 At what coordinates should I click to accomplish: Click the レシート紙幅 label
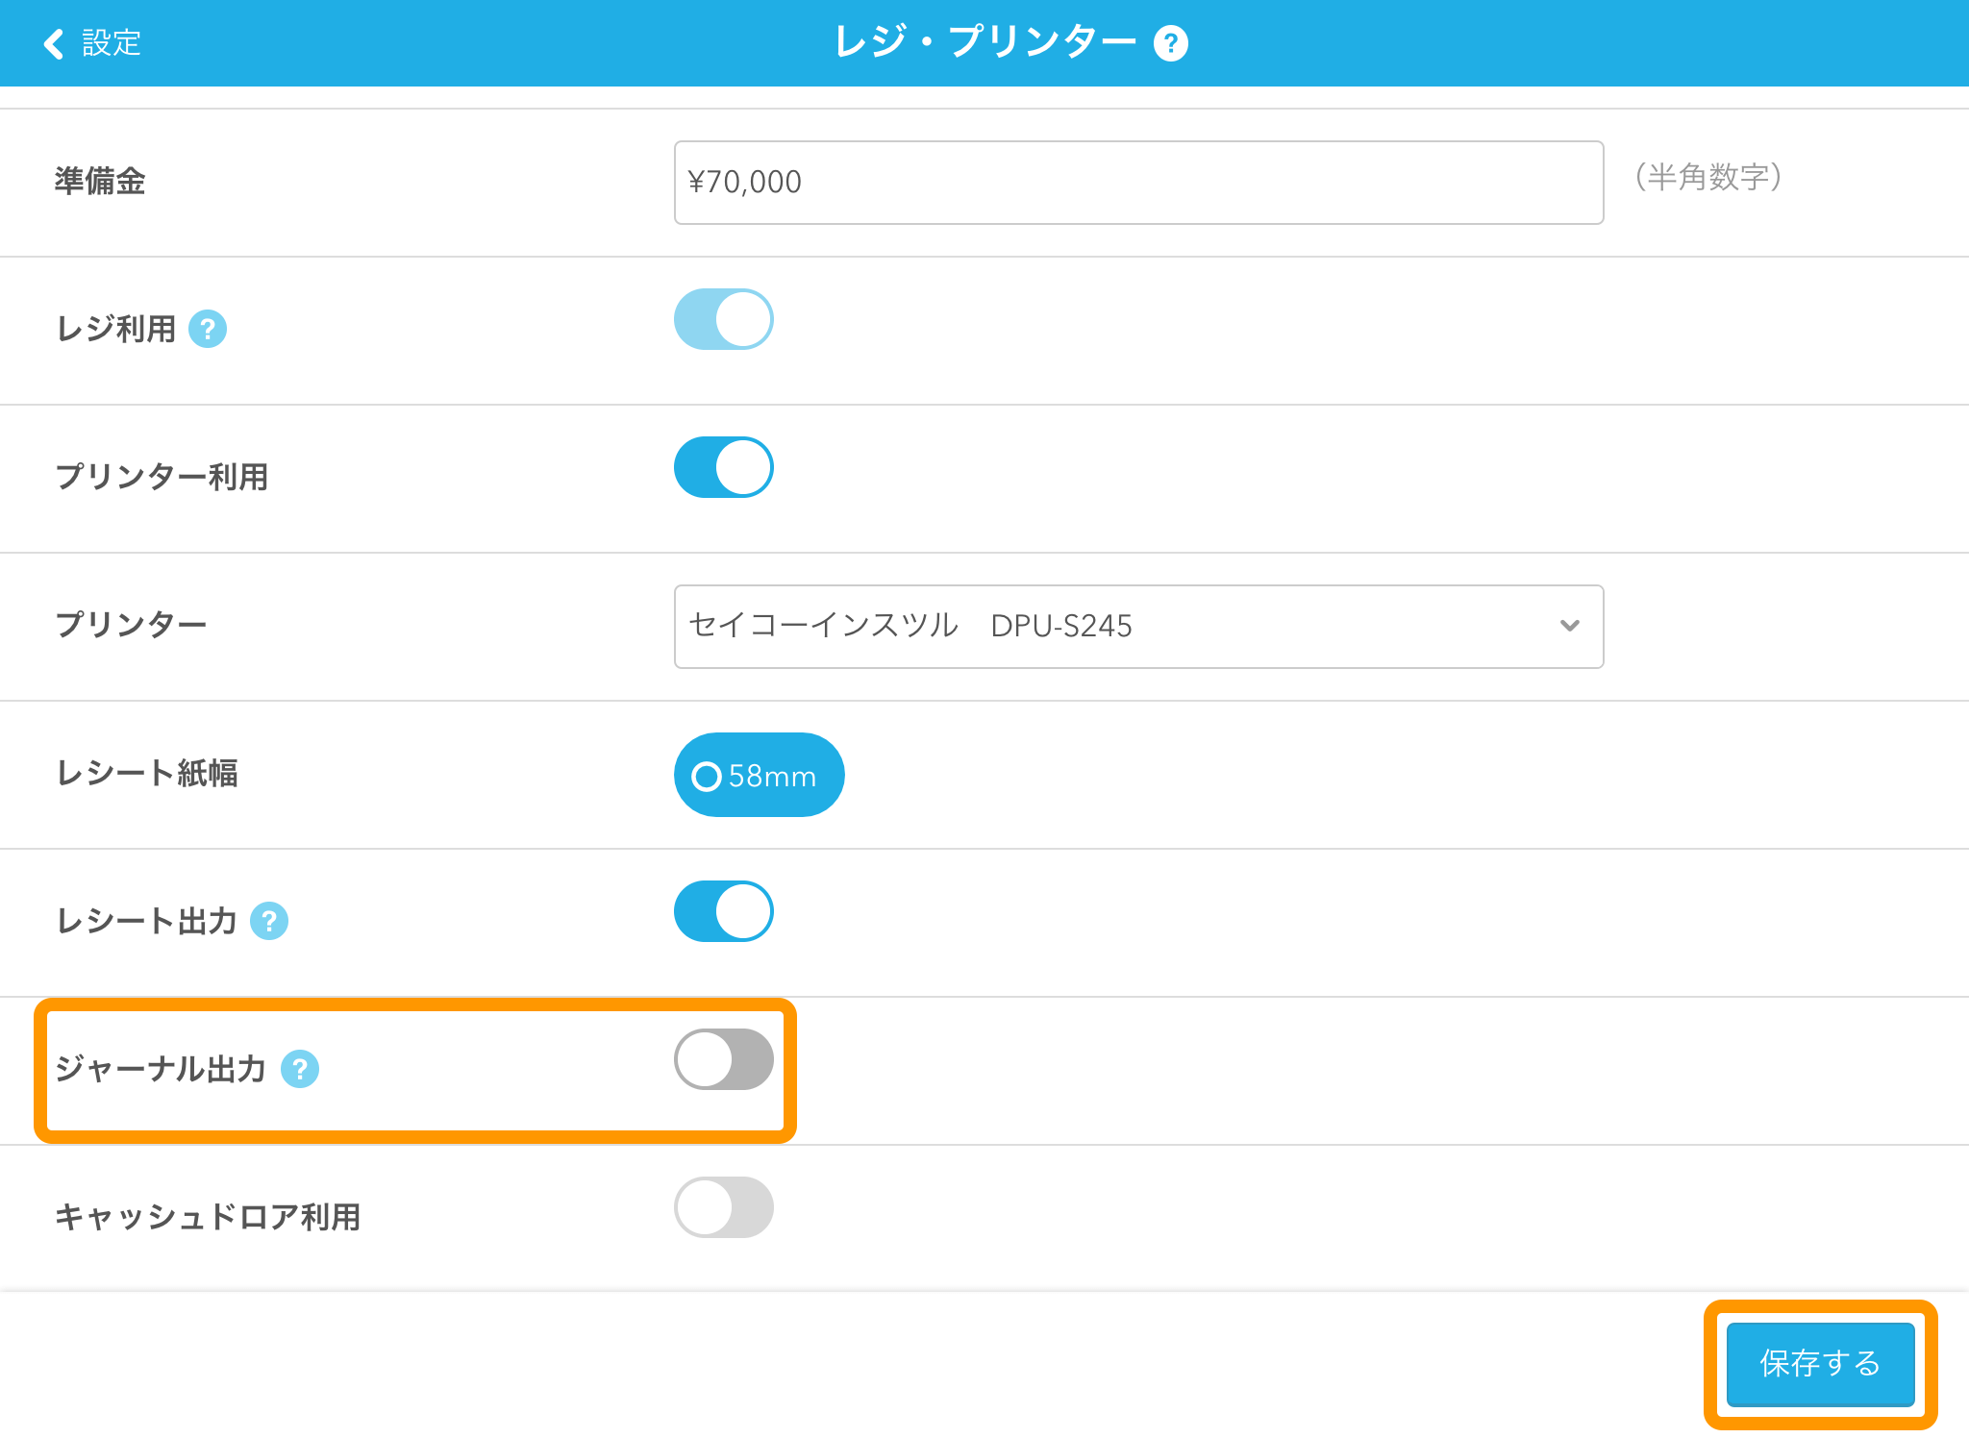[147, 773]
